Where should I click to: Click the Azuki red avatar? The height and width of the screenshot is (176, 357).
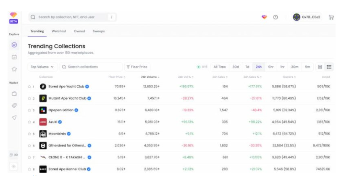[43, 122]
